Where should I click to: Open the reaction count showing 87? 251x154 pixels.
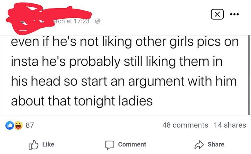(x=30, y=125)
